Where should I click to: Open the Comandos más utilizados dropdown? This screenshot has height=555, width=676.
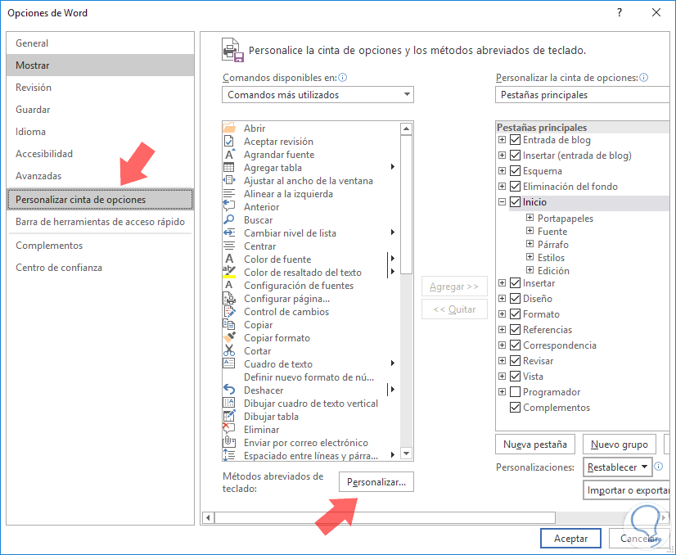point(318,94)
